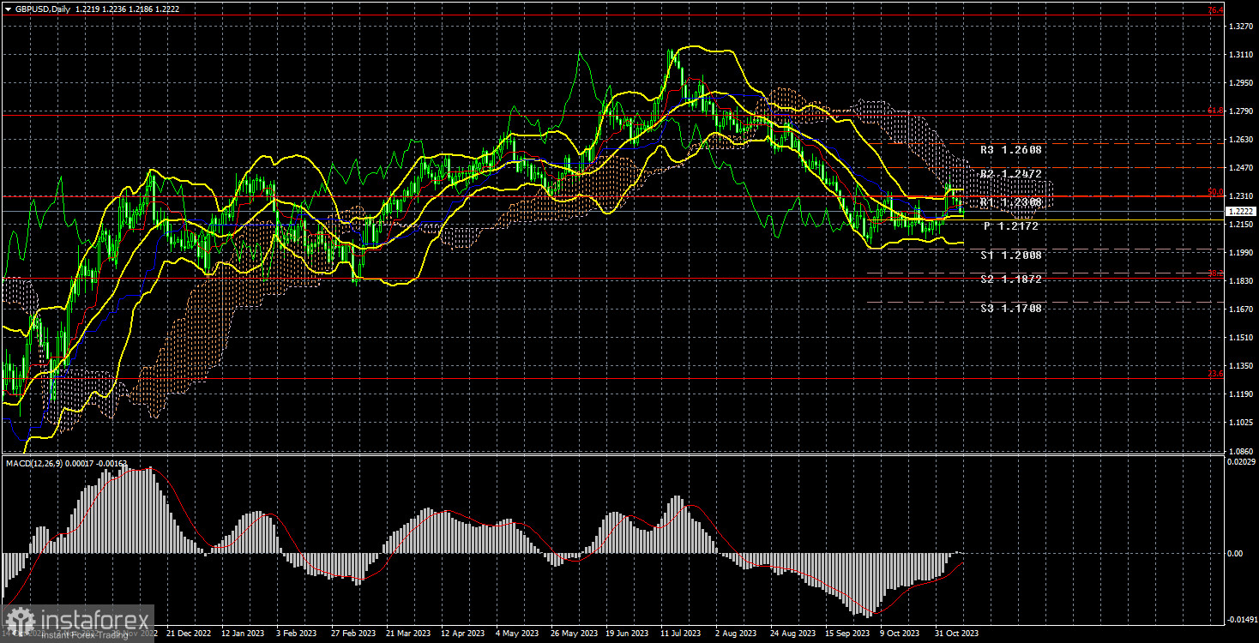This screenshot has height=643, width=1259.
Task: Click the S1 1.2008 support label
Action: 1011,255
